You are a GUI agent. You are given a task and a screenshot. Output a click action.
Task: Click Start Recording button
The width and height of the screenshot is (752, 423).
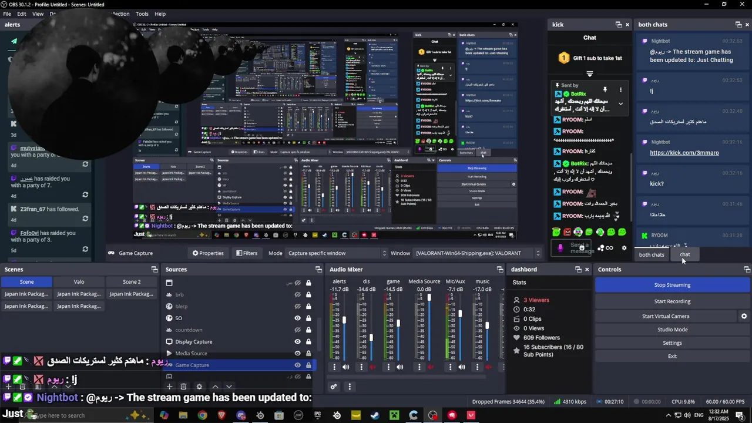pyautogui.click(x=672, y=301)
